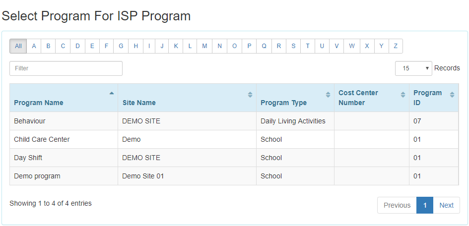
Task: Filter by letter M
Action: click(x=204, y=46)
